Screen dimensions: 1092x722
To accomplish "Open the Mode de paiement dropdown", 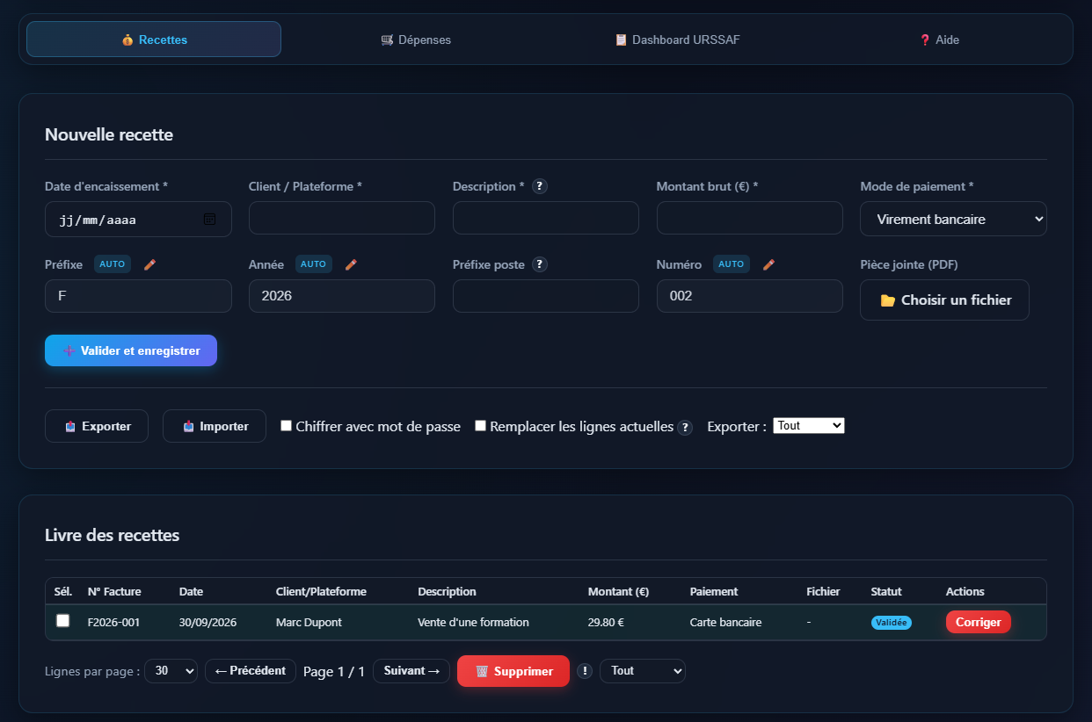I will pos(953,219).
